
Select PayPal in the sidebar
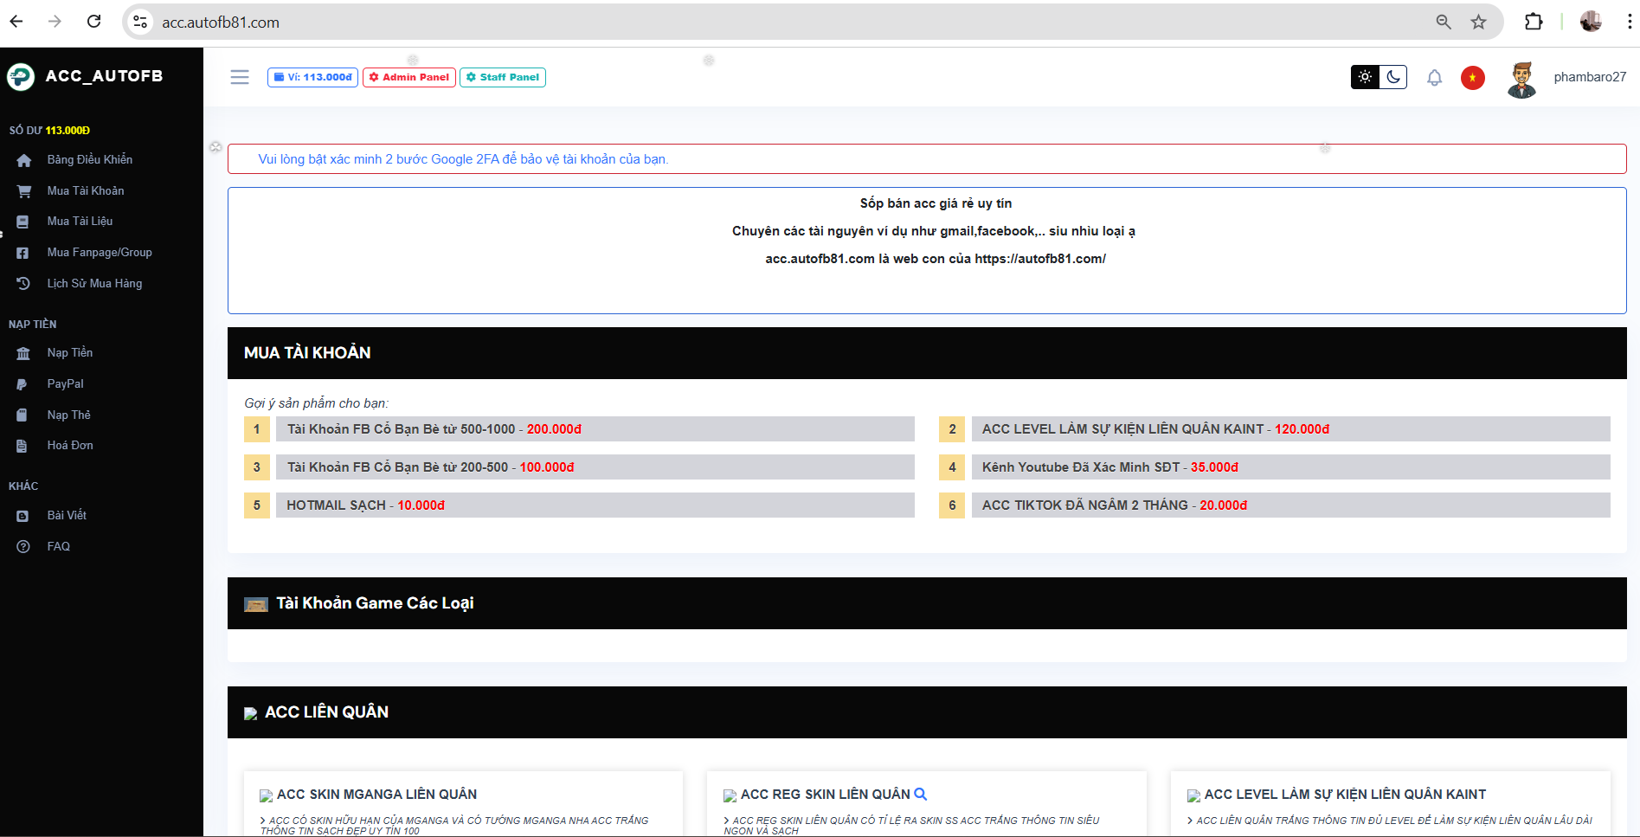coord(65,384)
